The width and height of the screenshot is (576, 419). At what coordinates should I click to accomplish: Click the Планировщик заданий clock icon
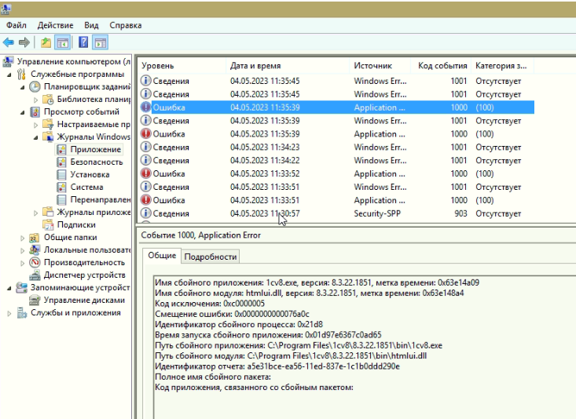(x=35, y=87)
